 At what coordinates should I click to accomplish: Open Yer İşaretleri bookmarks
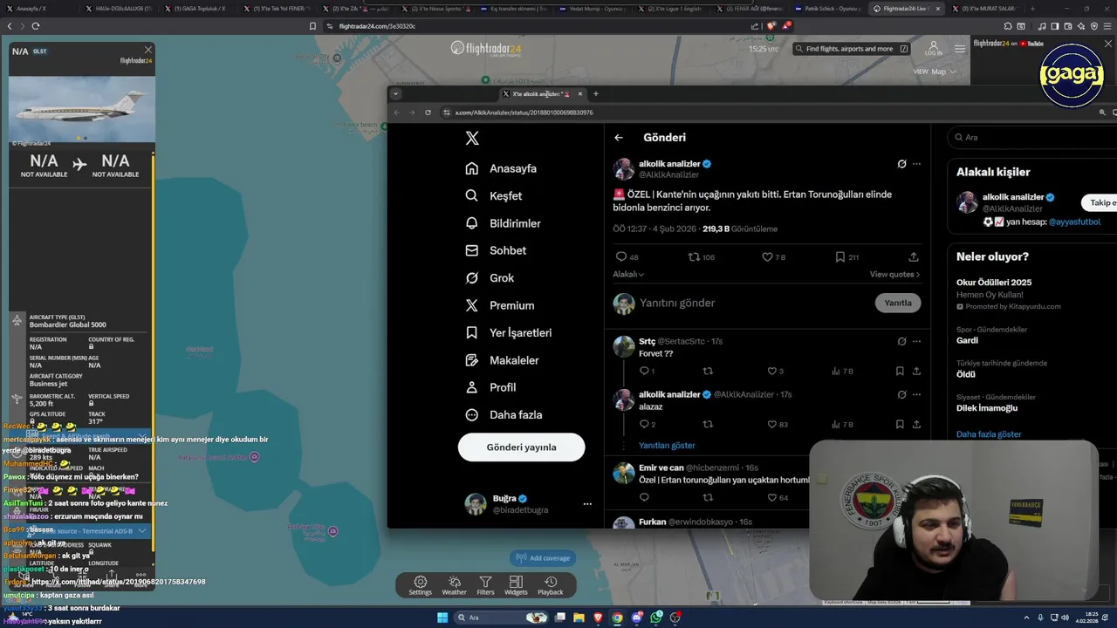pyautogui.click(x=509, y=332)
